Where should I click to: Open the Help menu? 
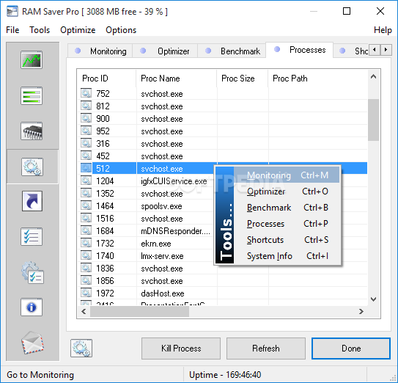[x=383, y=30]
